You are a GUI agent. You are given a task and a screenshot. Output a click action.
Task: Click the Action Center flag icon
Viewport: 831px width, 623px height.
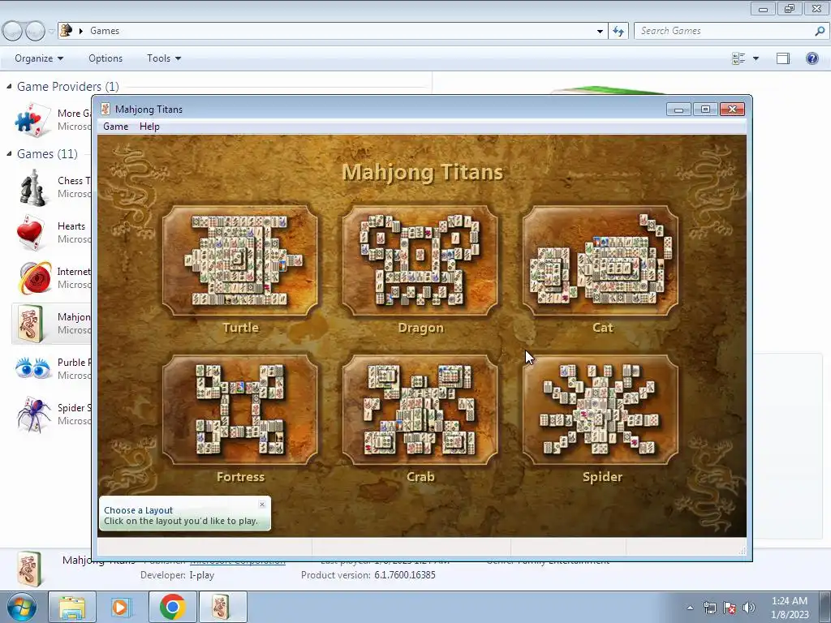click(730, 608)
